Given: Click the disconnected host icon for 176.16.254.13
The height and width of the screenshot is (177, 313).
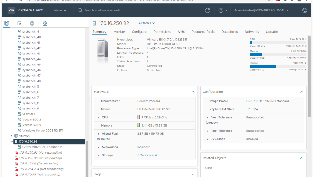Looking at the screenshot, I should (16, 163).
